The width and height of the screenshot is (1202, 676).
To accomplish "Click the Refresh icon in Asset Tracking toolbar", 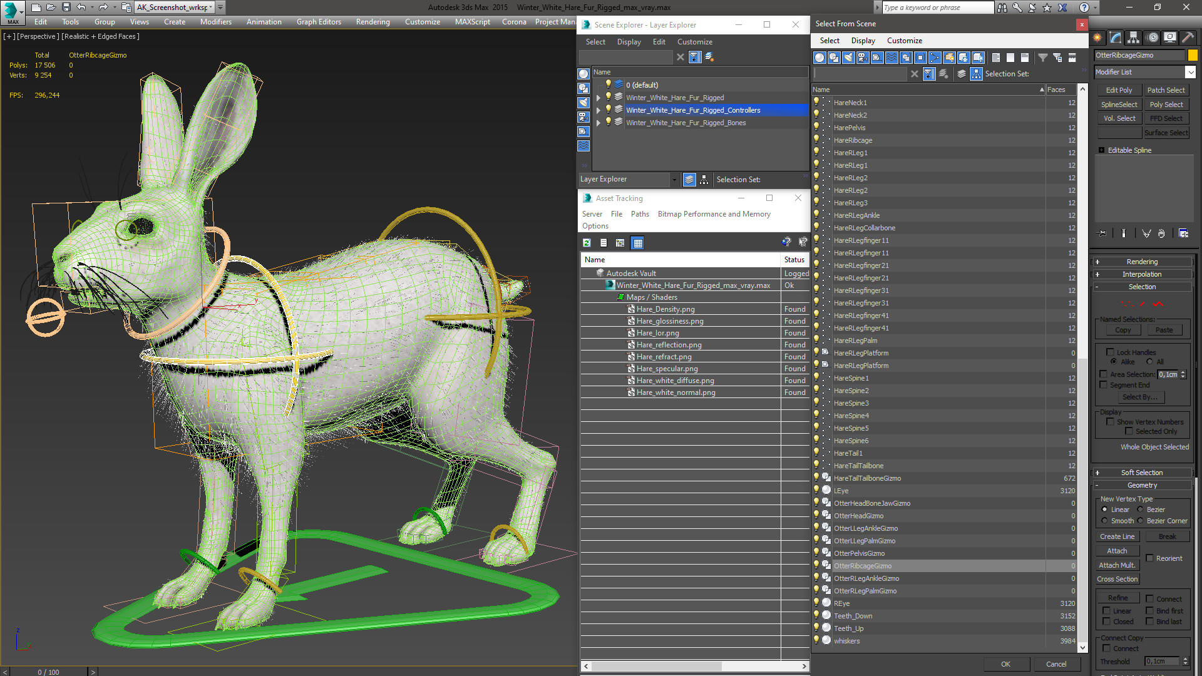I will pyautogui.click(x=587, y=243).
